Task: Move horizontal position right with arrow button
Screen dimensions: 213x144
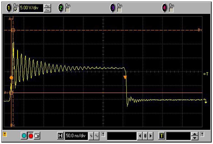Action: click(150, 136)
